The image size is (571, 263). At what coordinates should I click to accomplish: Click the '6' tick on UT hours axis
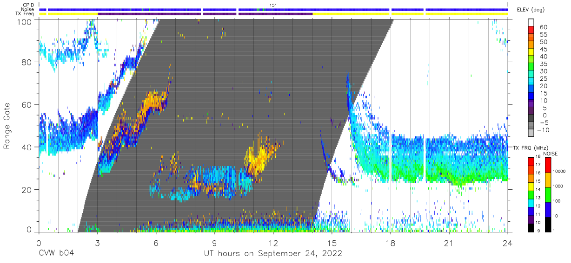click(156, 243)
